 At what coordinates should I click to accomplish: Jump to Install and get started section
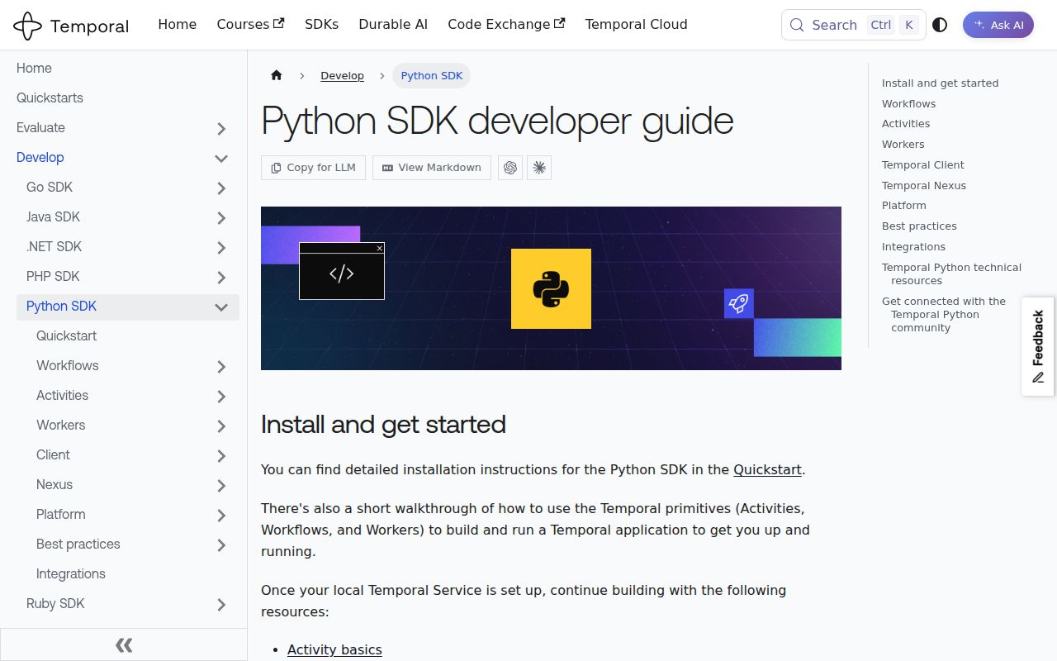[x=940, y=83]
